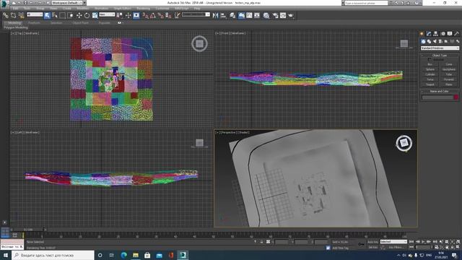Open the Material Editor

tap(266, 15)
